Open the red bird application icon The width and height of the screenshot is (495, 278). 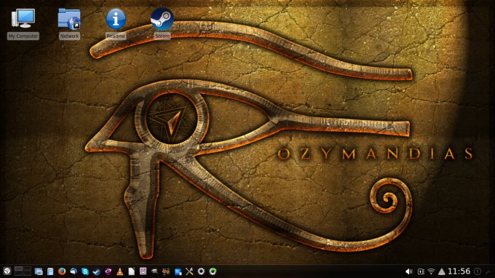[166, 271]
